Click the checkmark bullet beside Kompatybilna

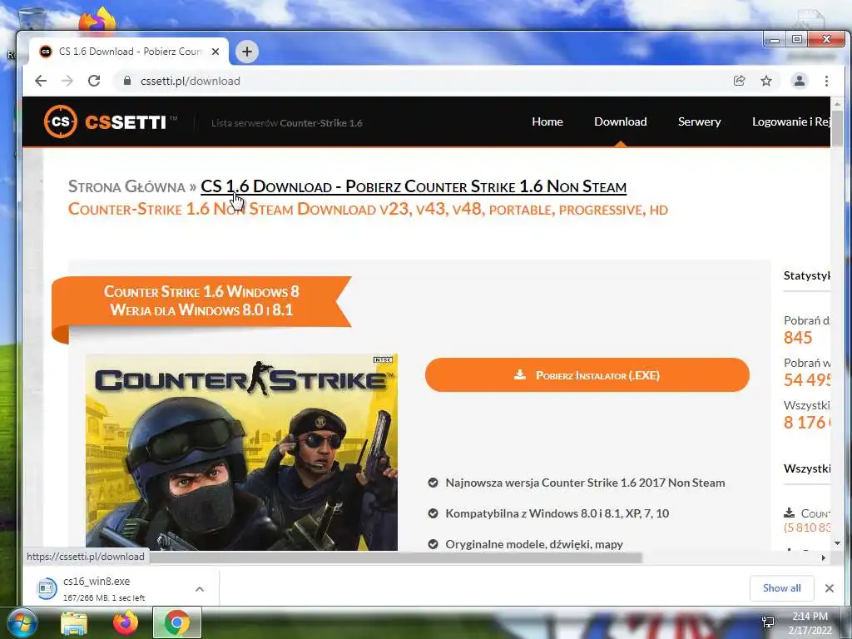433,513
